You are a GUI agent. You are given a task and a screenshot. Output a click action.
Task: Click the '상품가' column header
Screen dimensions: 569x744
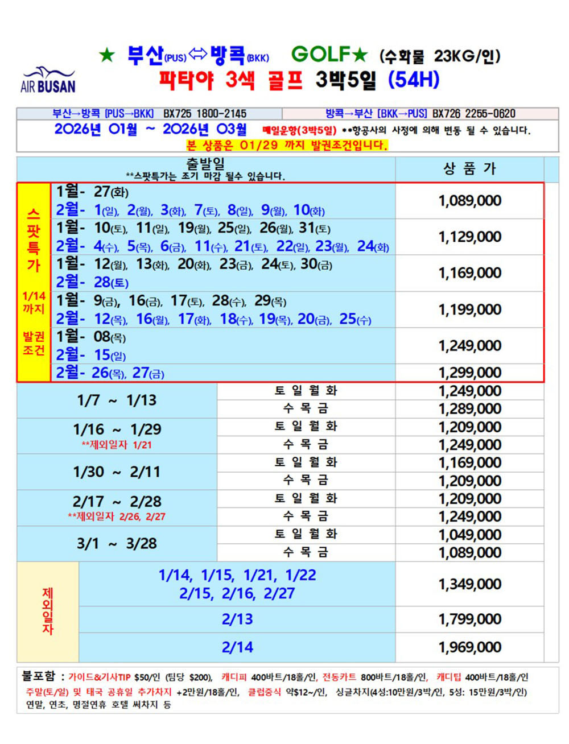470,169
